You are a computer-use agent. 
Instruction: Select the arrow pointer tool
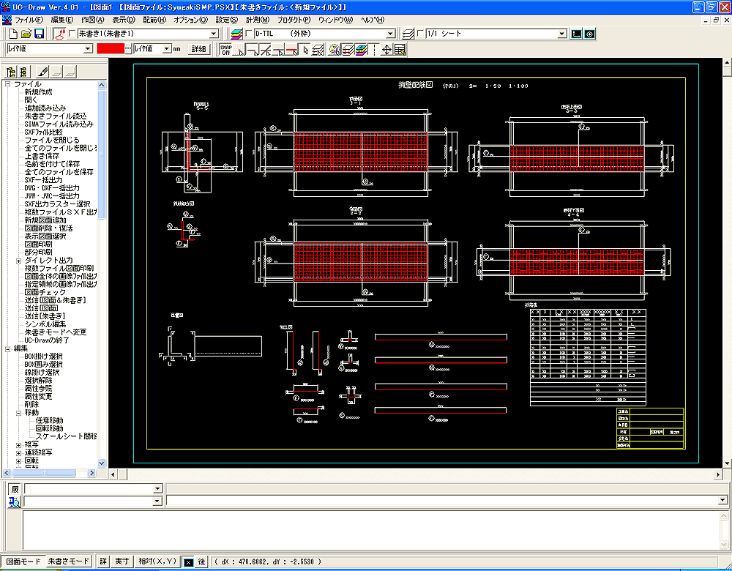pos(305,50)
